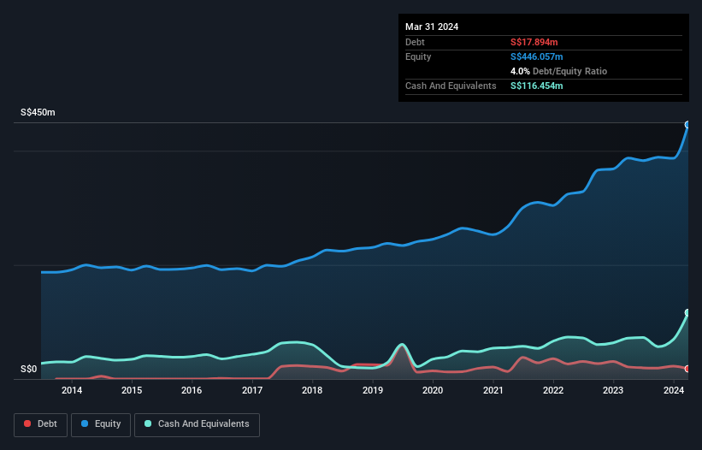Viewport: 702px width, 450px height.
Task: Click the Mar 31 2024 tooltip date
Action: (x=432, y=27)
